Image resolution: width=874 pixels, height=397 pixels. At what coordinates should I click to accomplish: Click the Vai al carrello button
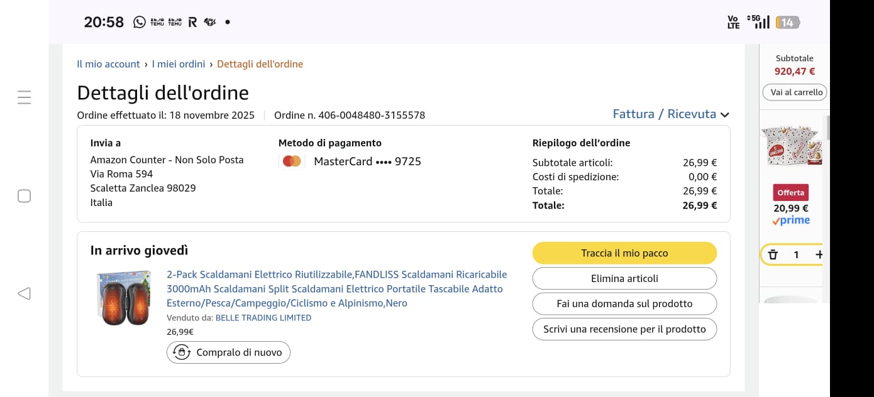[795, 92]
